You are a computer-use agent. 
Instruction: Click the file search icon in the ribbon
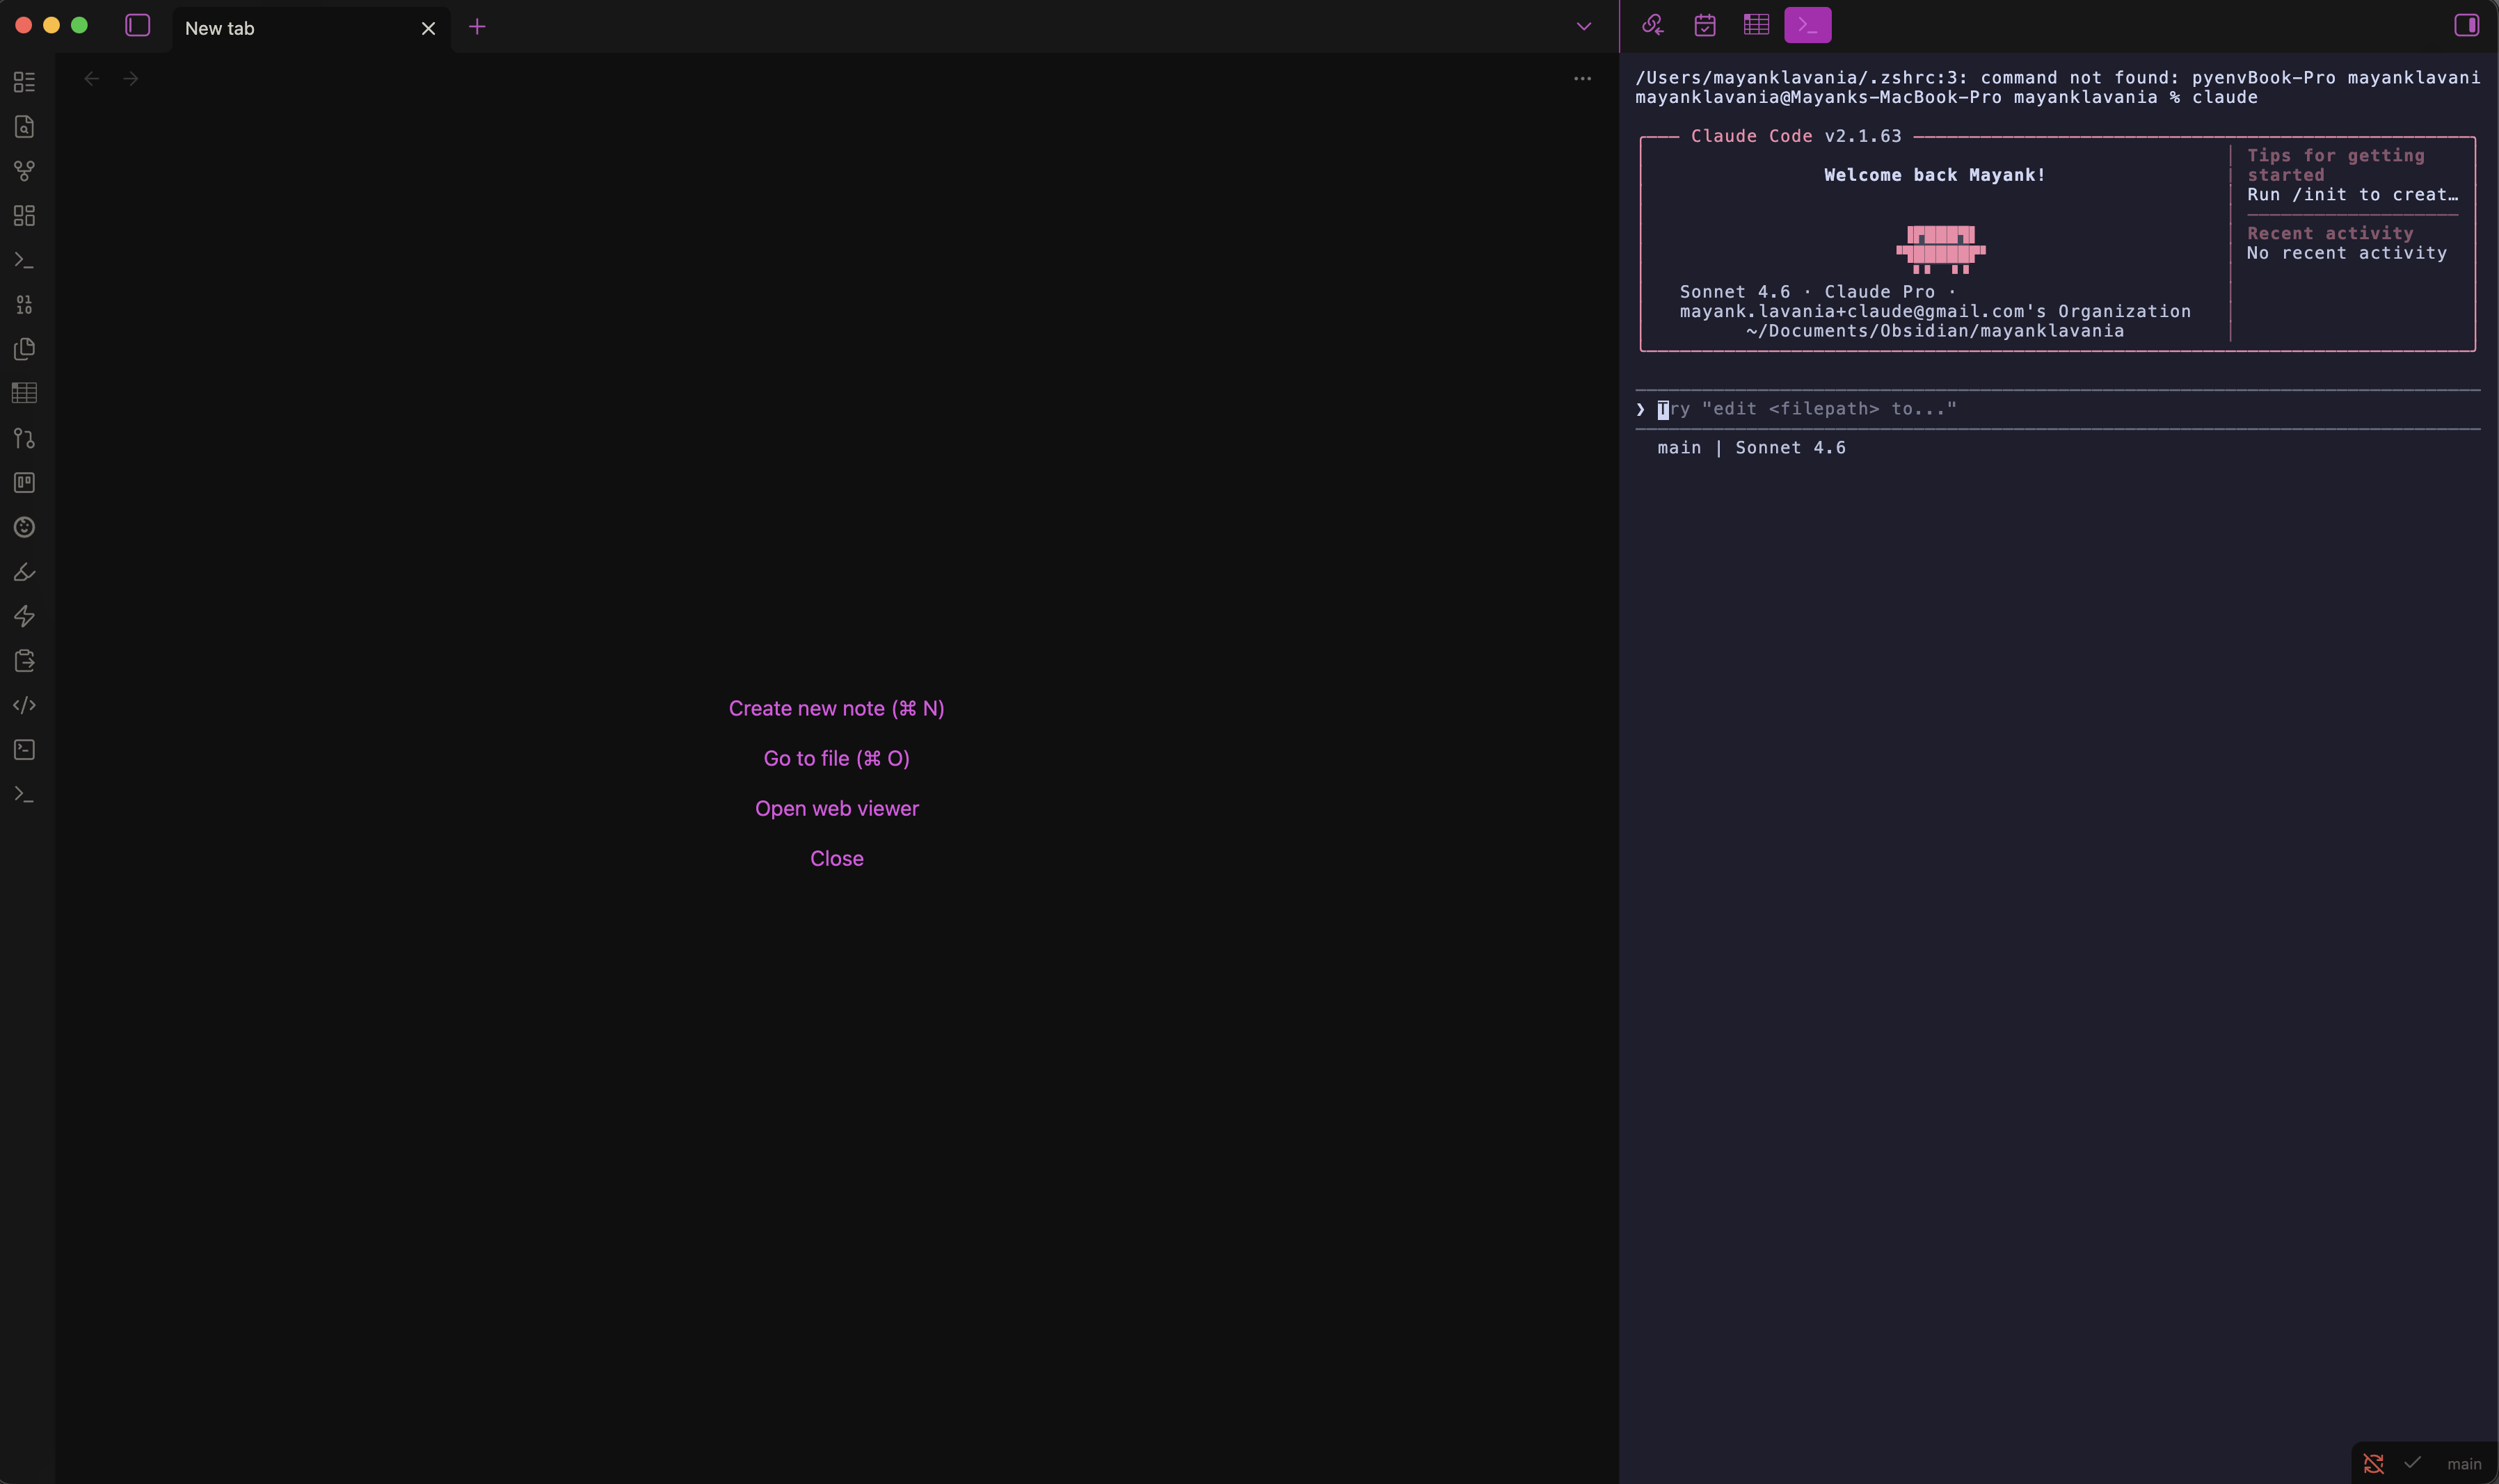coord(25,127)
